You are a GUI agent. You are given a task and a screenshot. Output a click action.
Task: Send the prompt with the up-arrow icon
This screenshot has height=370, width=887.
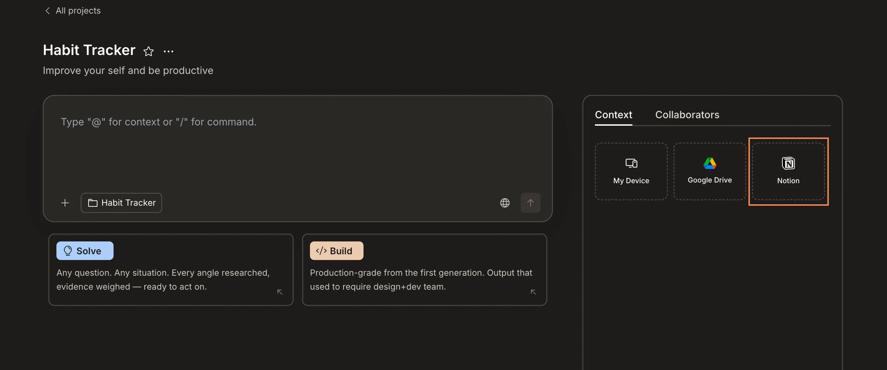click(531, 202)
